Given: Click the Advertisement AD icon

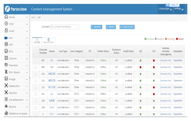Looking at the screenshot, I should pyautogui.click(x=6, y=99).
